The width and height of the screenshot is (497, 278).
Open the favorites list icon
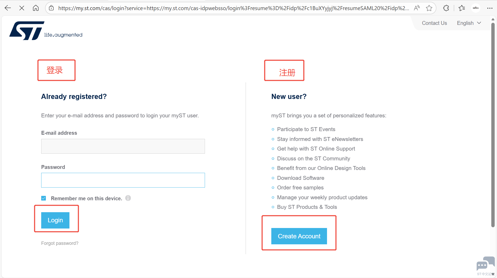pyautogui.click(x=462, y=8)
